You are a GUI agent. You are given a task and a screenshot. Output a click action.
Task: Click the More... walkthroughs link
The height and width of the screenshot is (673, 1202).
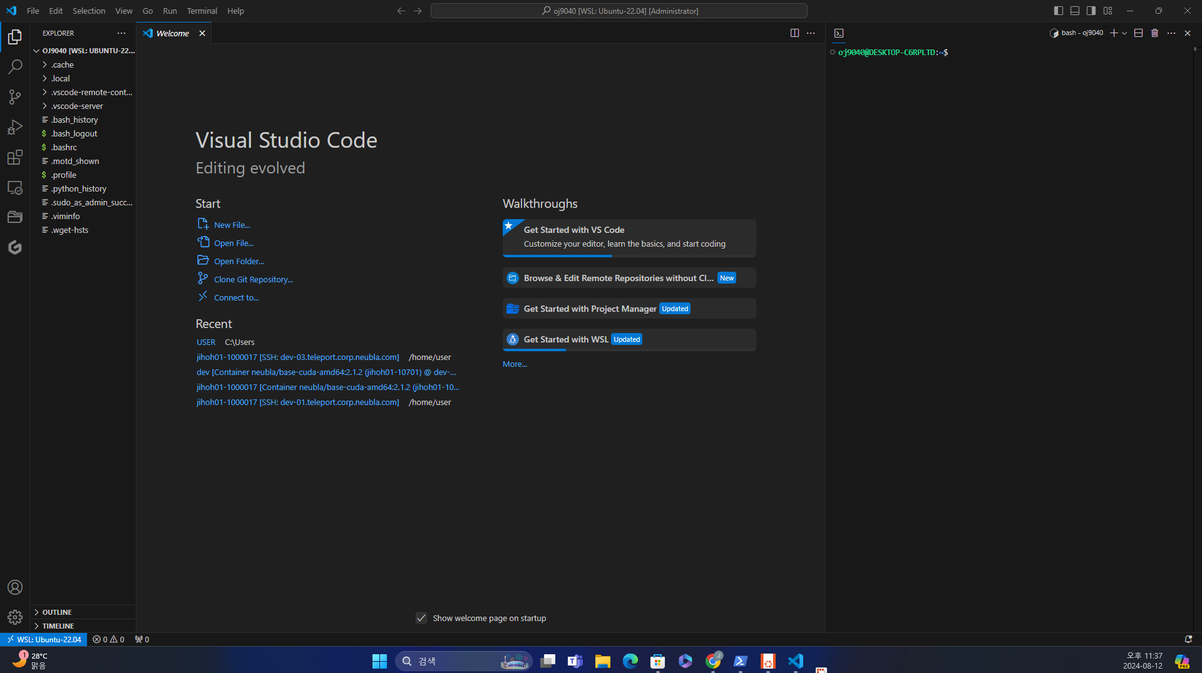[515, 364]
